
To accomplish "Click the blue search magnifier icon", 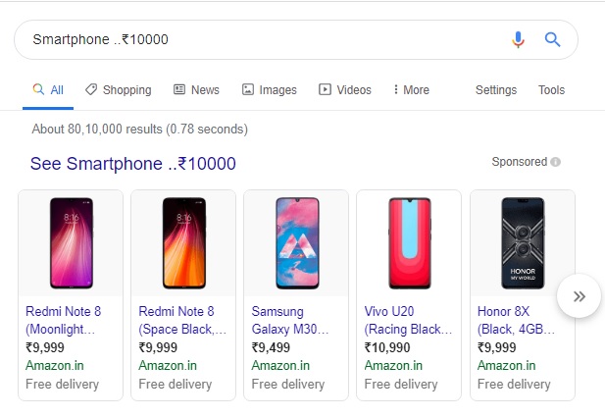I will coord(552,39).
